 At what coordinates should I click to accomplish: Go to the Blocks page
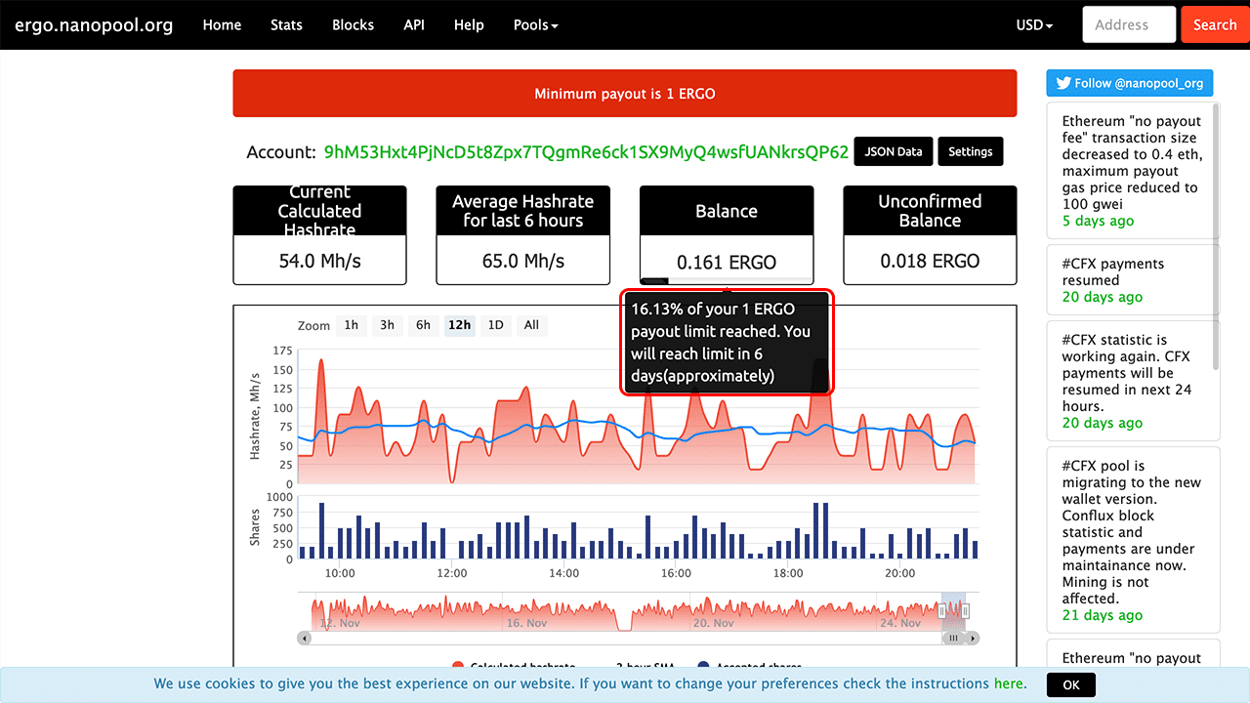[353, 24]
